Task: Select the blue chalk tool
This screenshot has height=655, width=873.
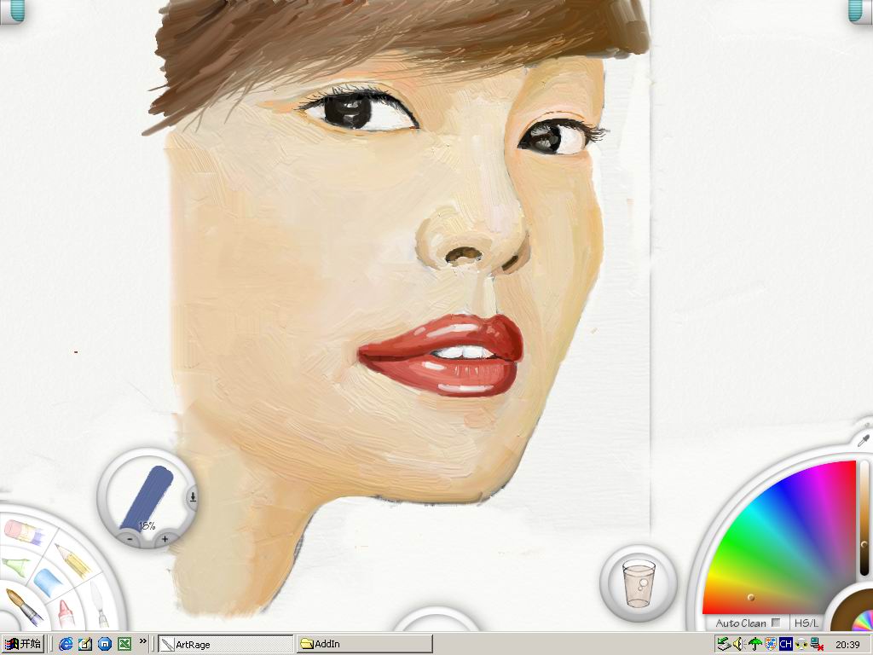Action: coord(49,582)
